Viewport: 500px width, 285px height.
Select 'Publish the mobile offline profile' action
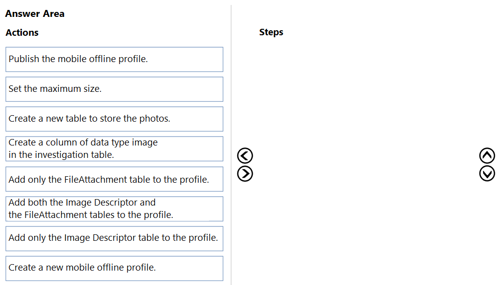coord(114,59)
